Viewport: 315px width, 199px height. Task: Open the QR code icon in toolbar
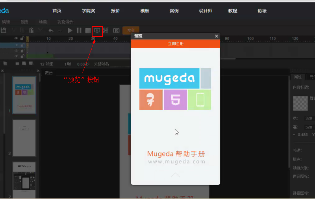tap(106, 31)
